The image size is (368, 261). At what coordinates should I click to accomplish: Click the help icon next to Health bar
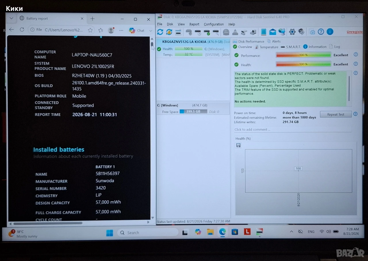click(356, 64)
